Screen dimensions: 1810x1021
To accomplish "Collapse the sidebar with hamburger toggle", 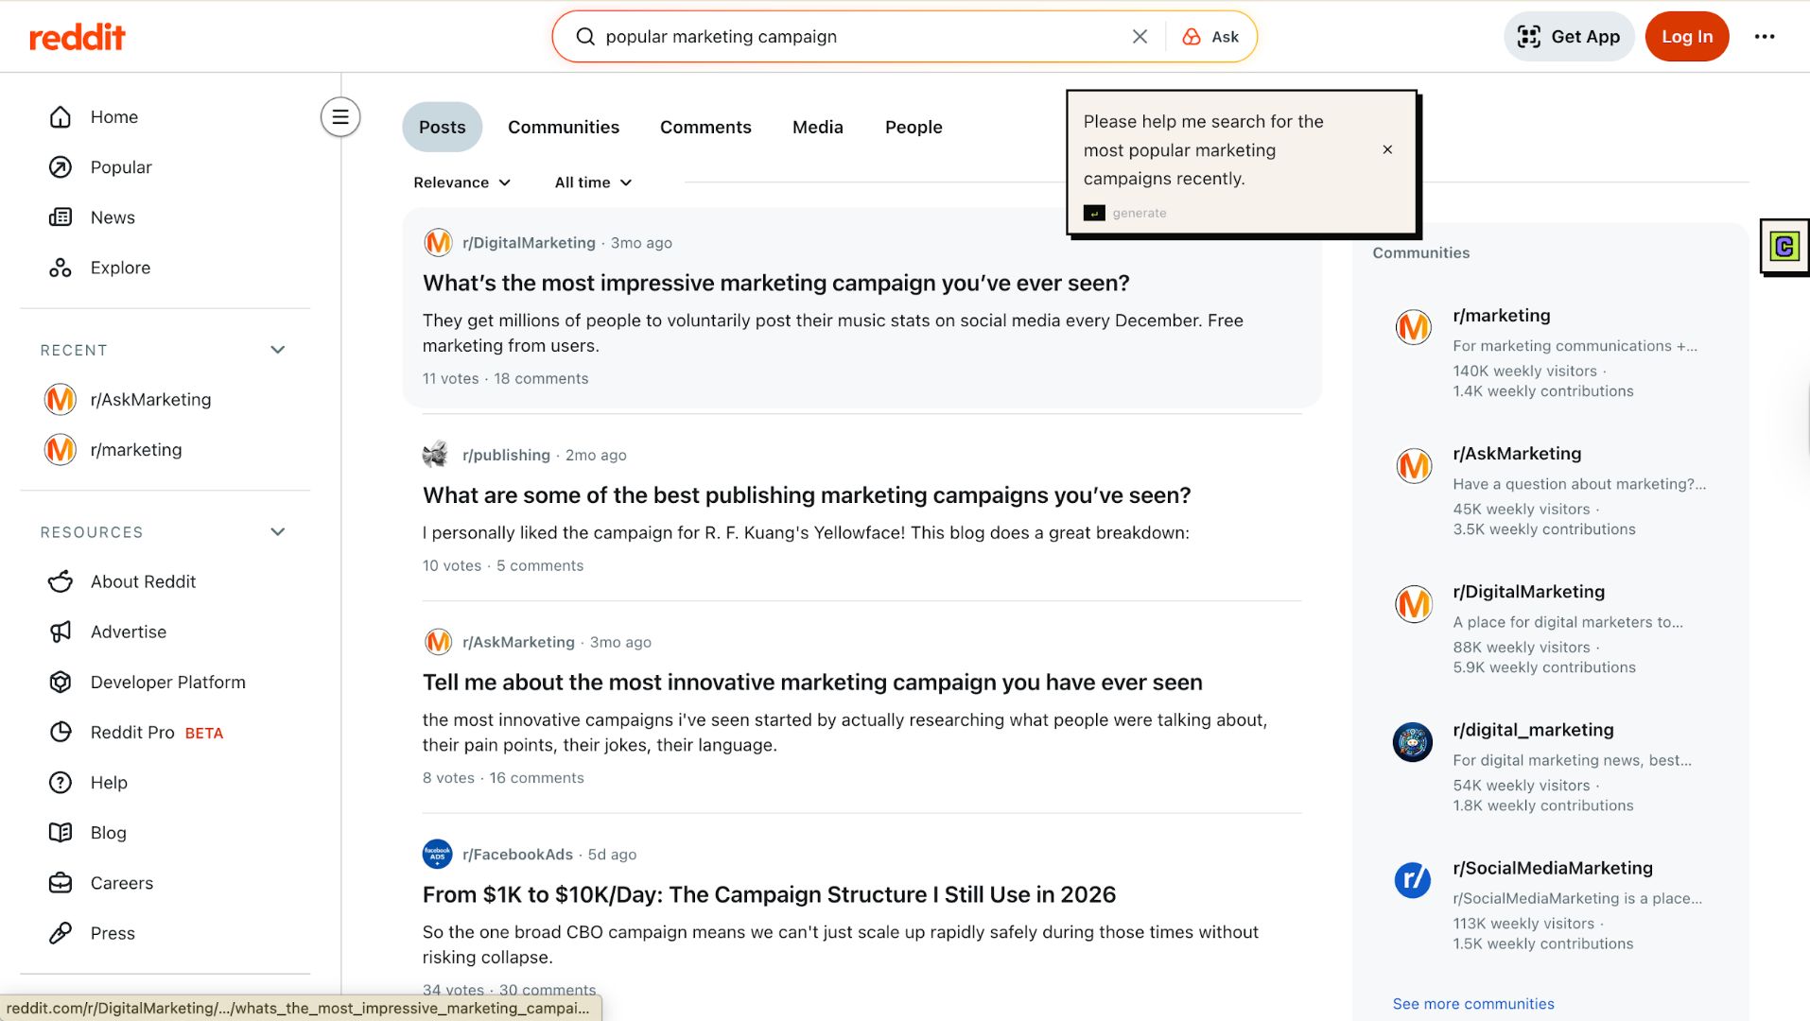I will [340, 117].
